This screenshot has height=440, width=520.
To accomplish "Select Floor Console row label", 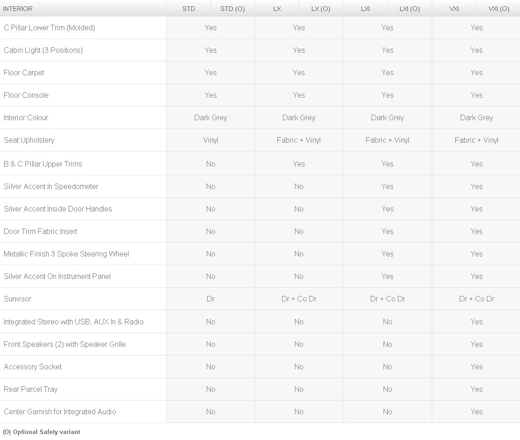I will click(26, 95).
